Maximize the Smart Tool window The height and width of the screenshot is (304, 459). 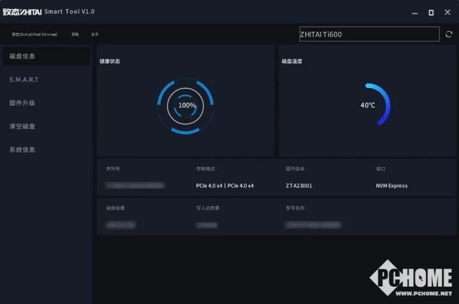(x=431, y=13)
